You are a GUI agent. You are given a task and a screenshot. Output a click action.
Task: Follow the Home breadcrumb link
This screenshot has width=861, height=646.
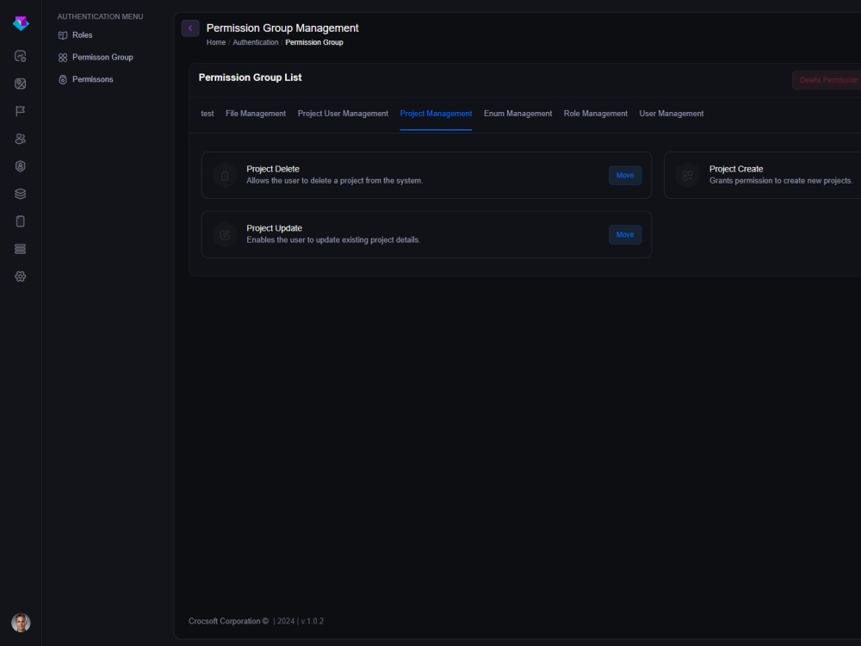coord(216,42)
